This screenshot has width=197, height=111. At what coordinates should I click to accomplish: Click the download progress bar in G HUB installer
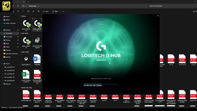point(101,84)
